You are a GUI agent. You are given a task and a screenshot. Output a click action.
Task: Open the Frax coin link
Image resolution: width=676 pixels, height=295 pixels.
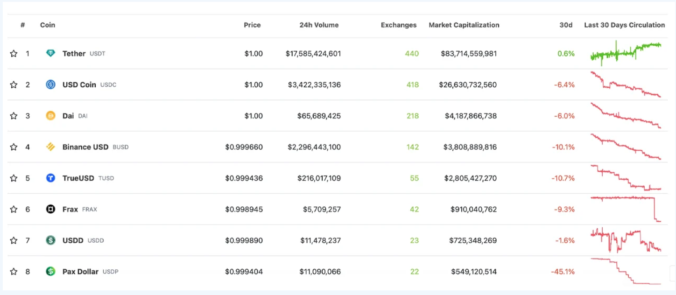tap(70, 209)
